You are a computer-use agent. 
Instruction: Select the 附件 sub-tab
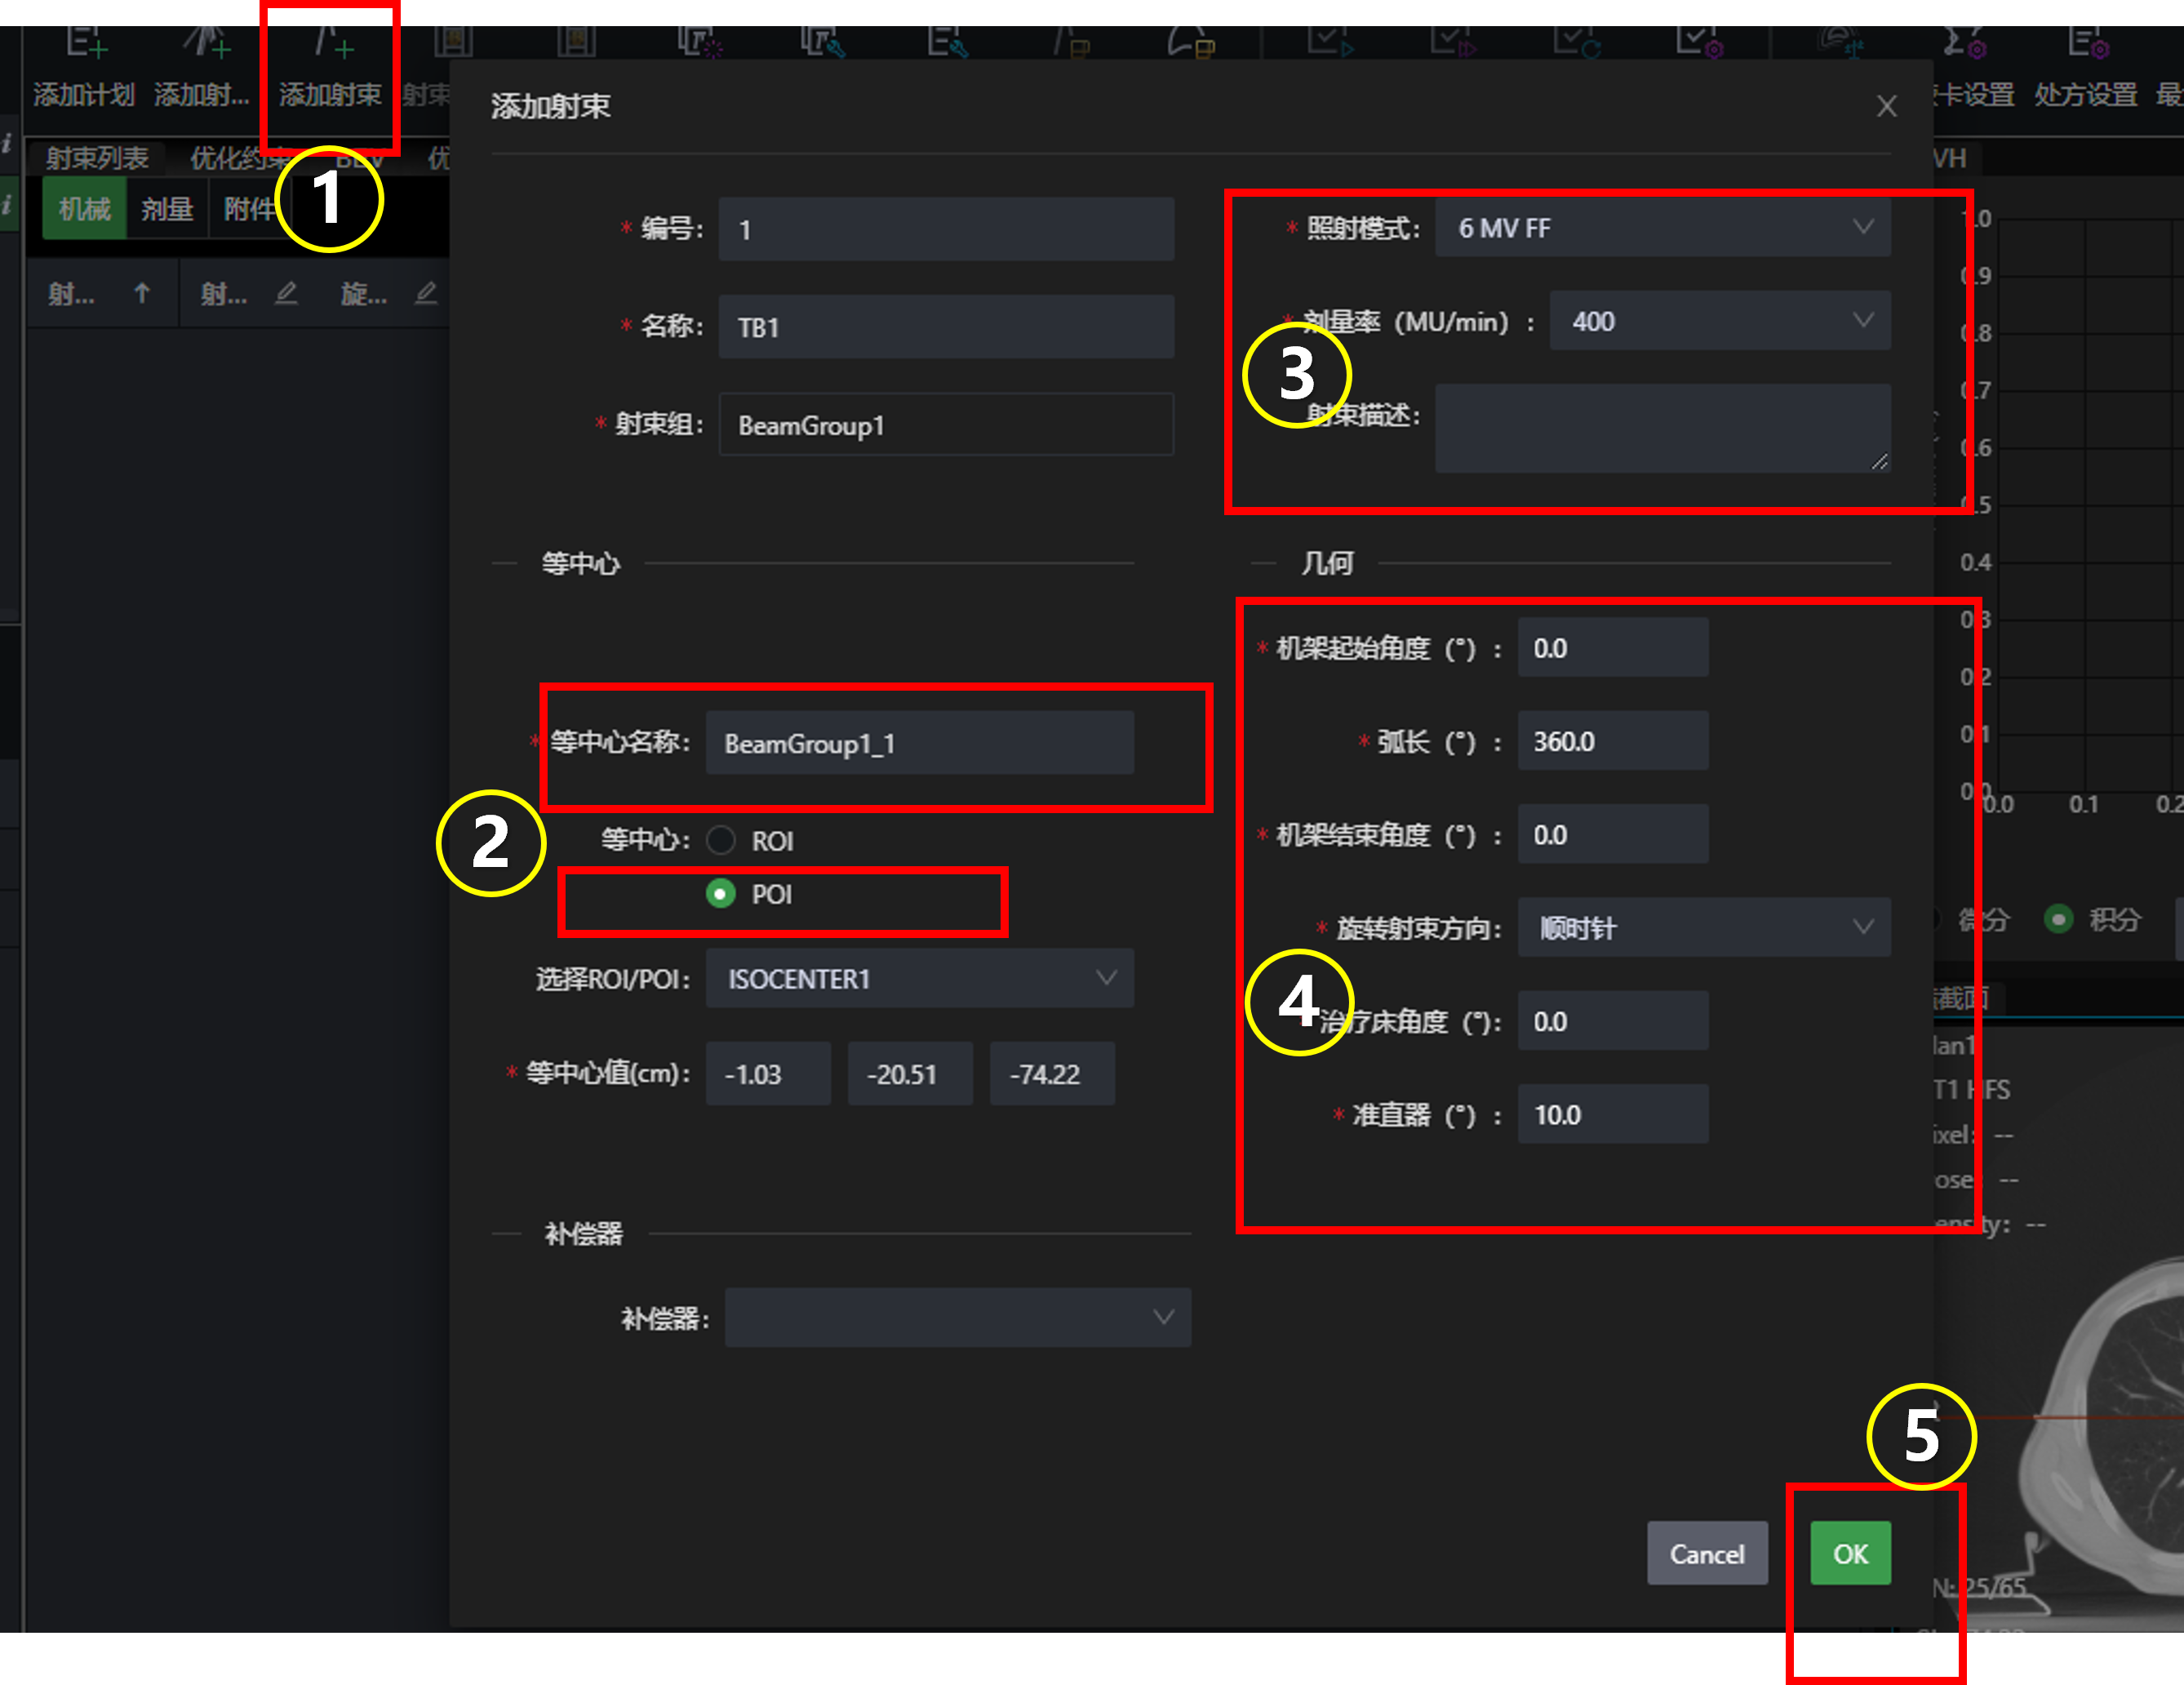(248, 209)
